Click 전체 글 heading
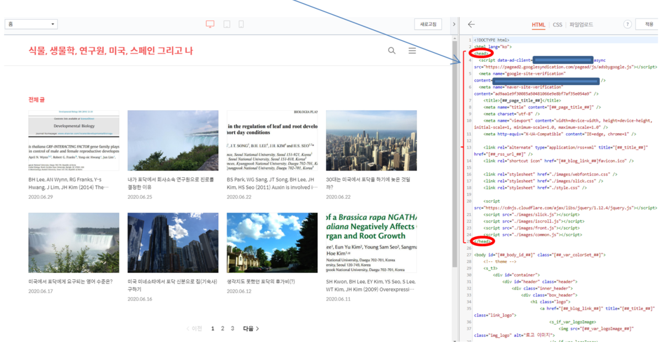This screenshot has height=344, width=659. click(x=36, y=100)
